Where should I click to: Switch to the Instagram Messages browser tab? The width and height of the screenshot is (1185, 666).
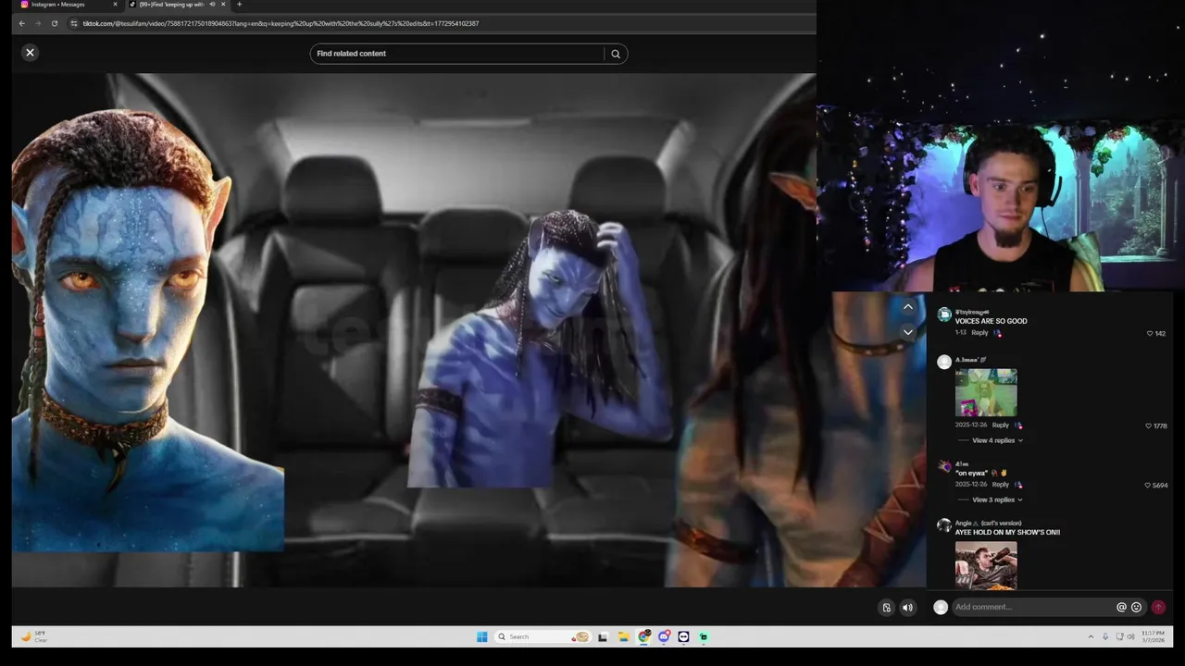67,5
